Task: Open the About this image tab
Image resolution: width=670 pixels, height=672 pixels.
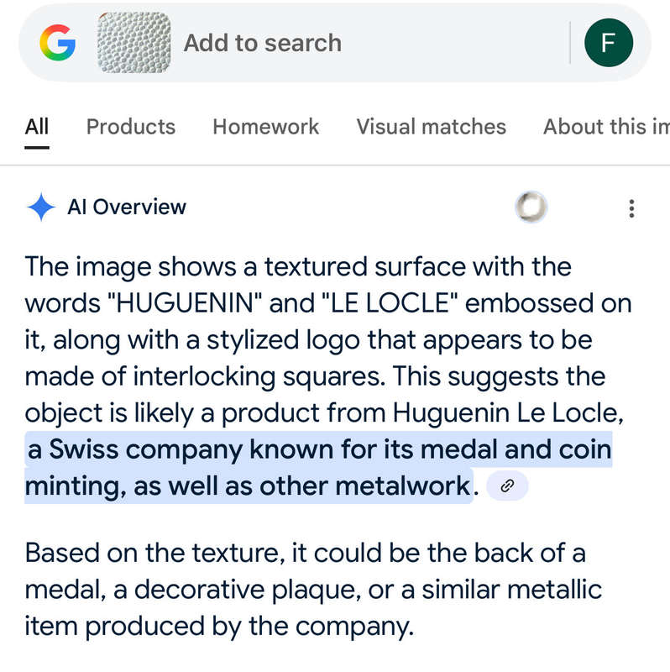Action: (606, 127)
